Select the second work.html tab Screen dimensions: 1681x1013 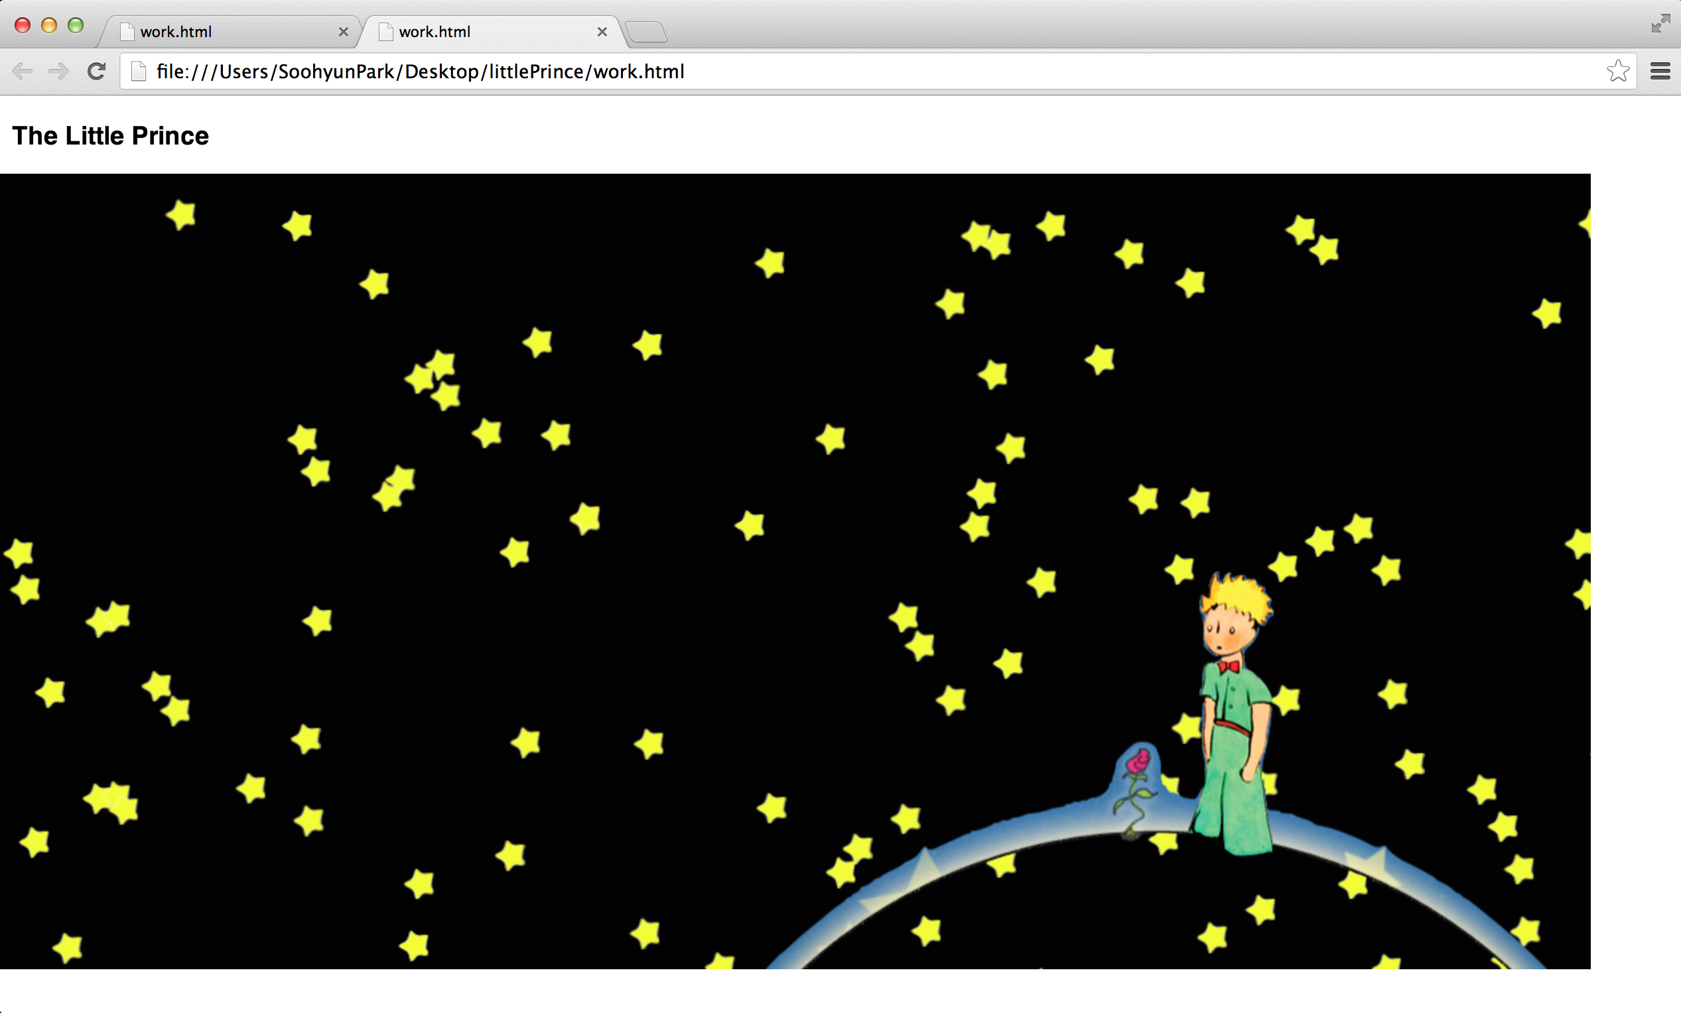pos(490,32)
